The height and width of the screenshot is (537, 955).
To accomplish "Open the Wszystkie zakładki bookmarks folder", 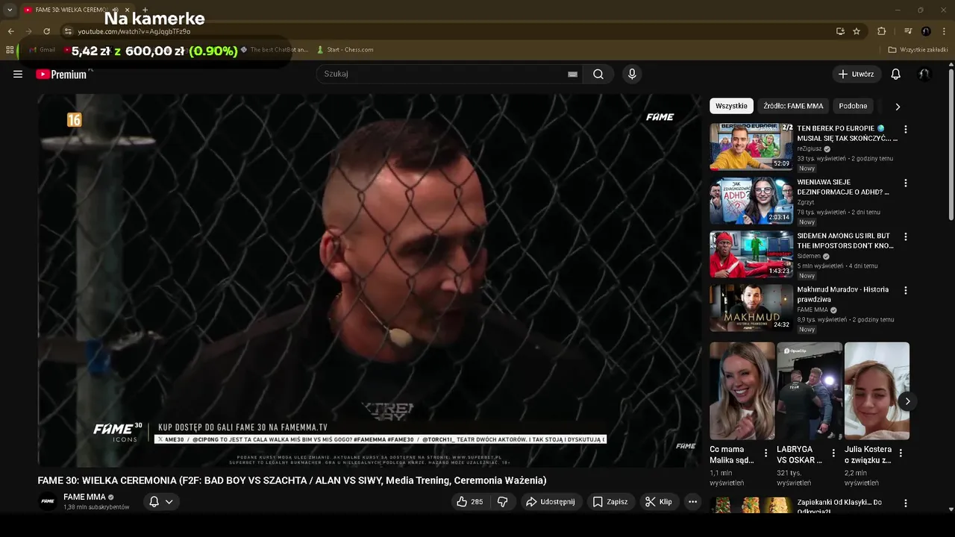I will (918, 50).
